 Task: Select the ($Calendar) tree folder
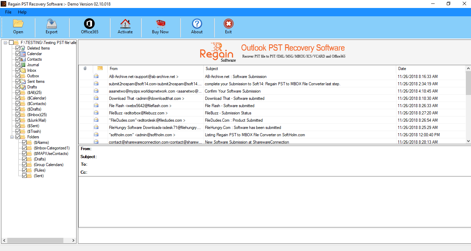(x=36, y=98)
